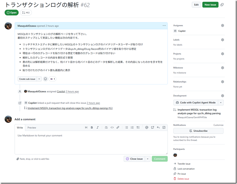Add a reaction with the smiley icon

(x=45, y=79)
